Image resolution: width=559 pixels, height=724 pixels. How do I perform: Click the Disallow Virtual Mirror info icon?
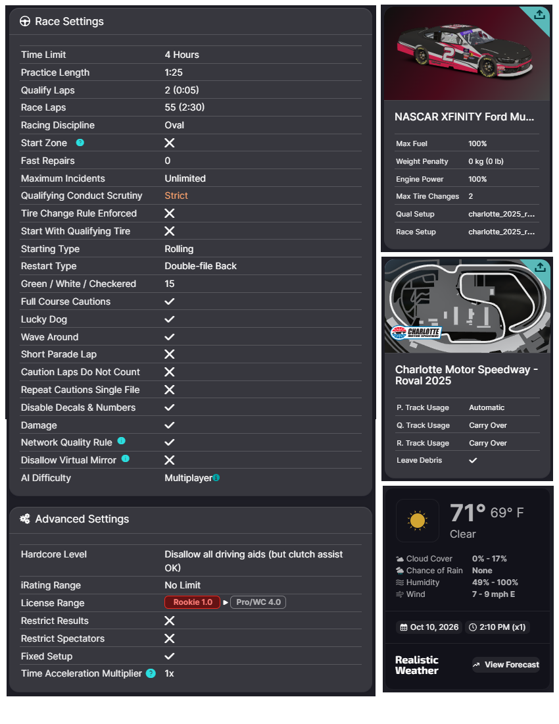tap(126, 459)
